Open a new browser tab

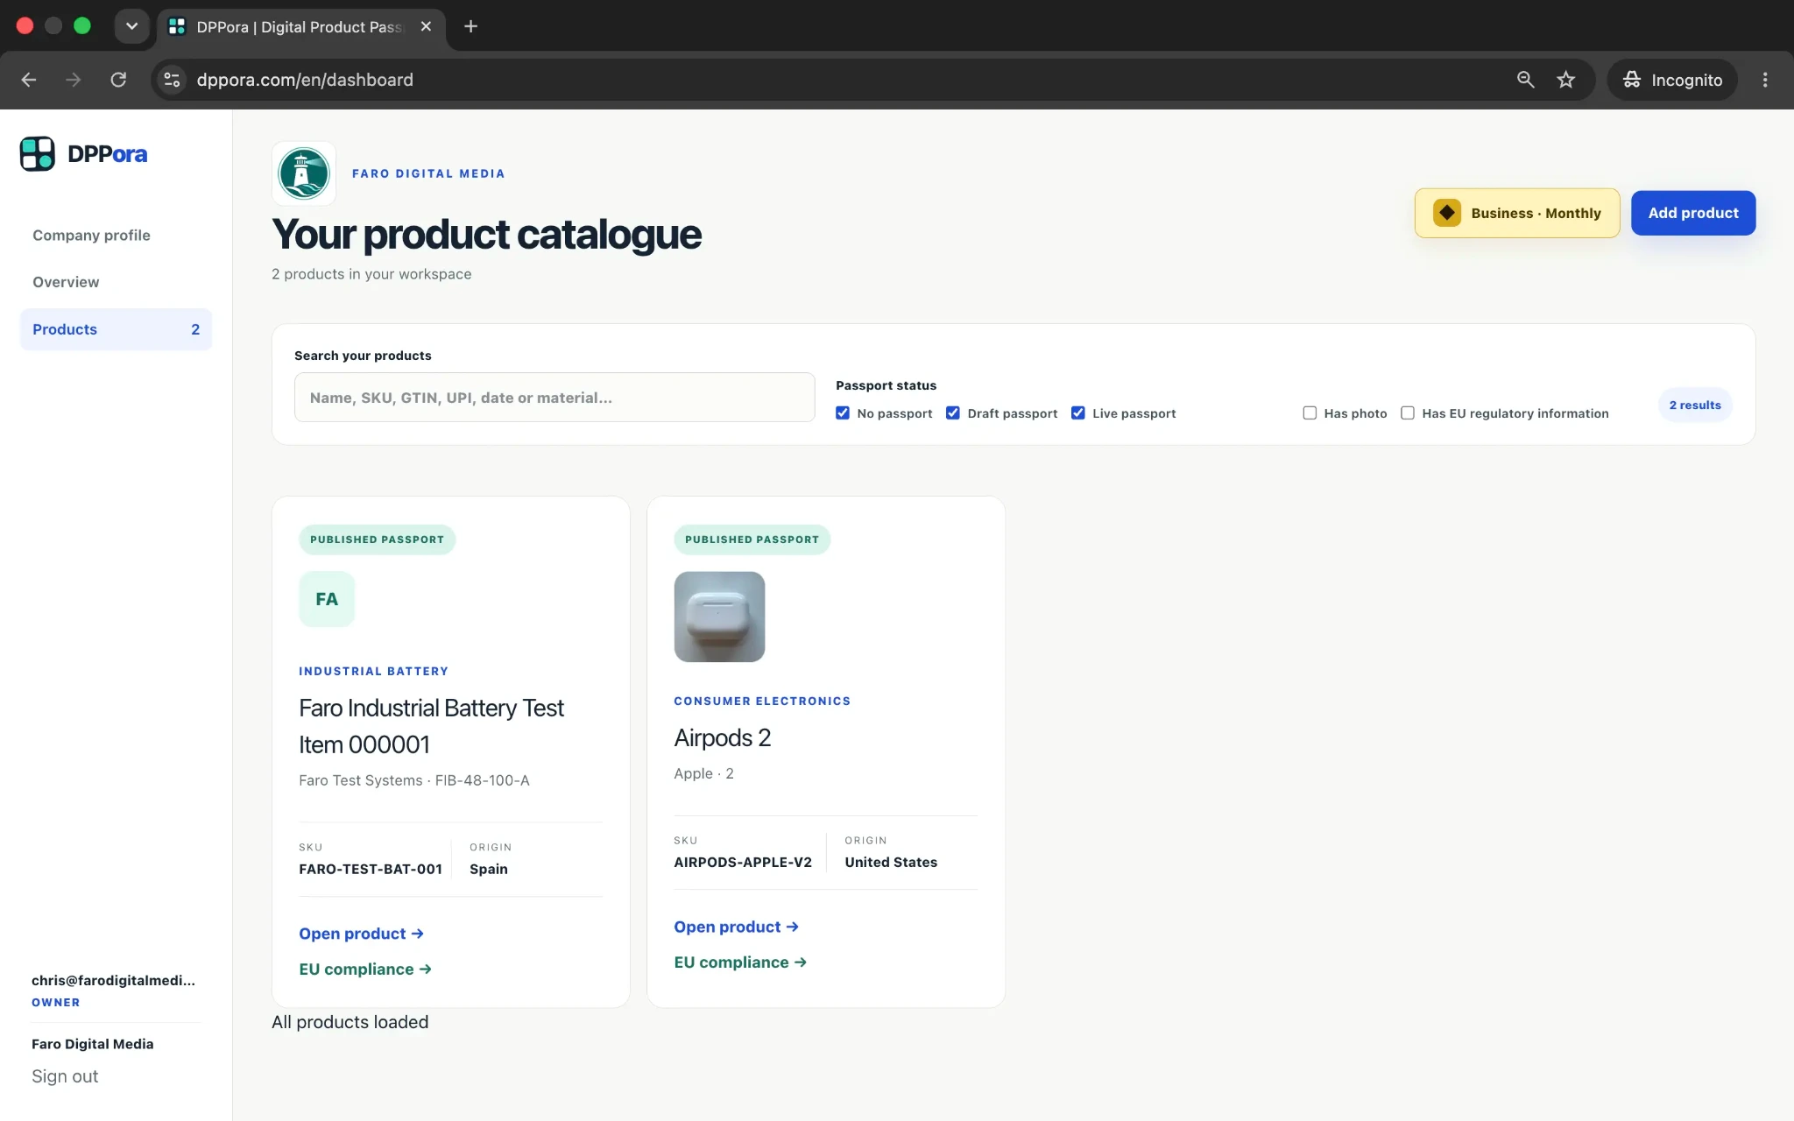coord(470,26)
